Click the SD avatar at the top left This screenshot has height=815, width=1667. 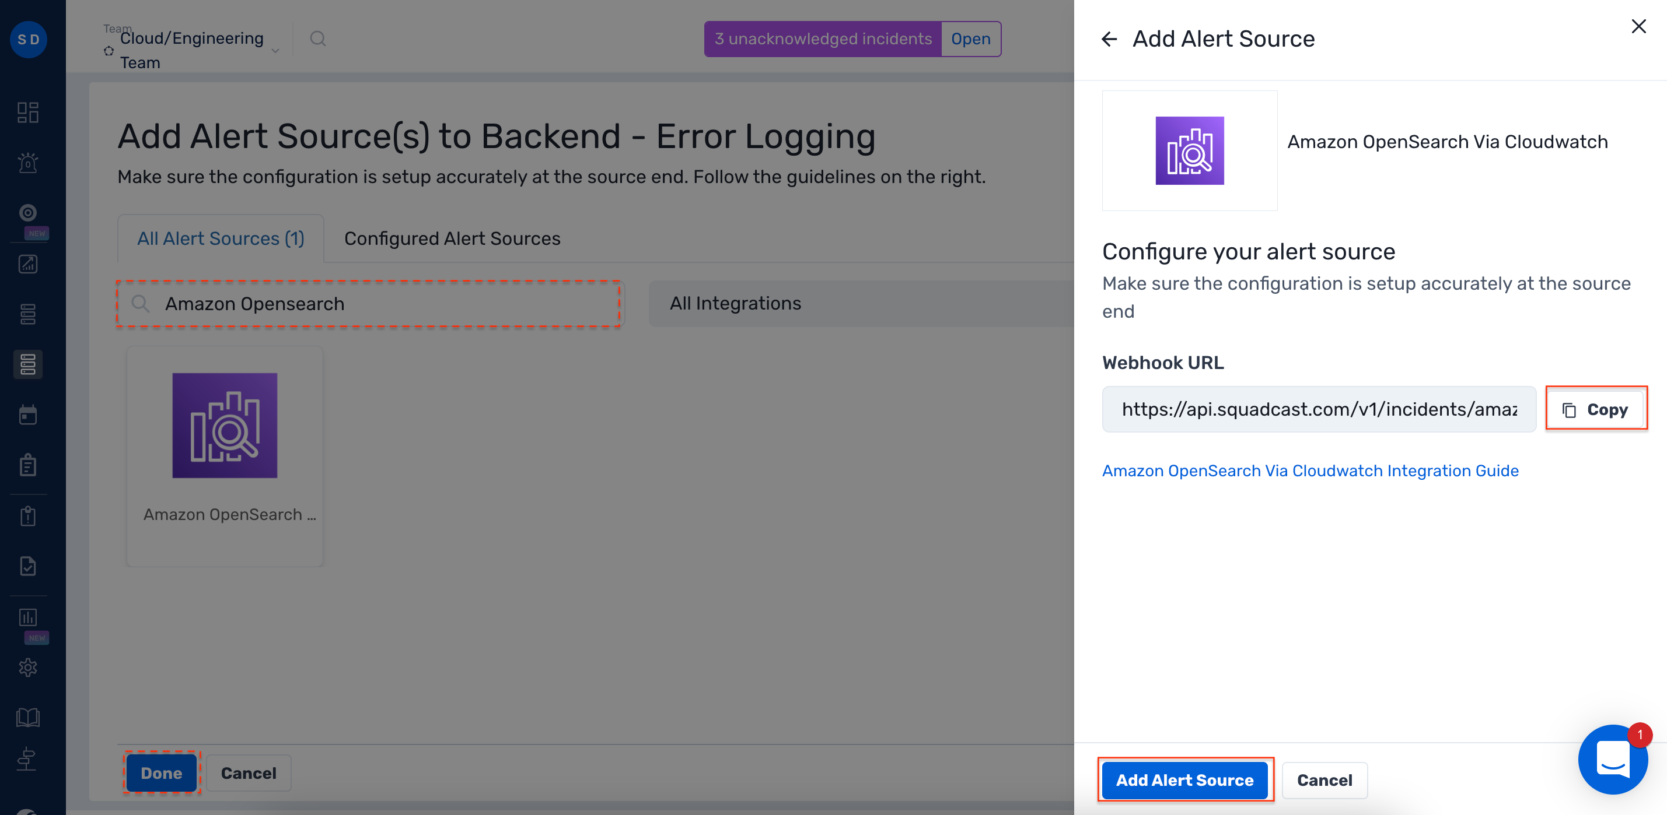[28, 40]
